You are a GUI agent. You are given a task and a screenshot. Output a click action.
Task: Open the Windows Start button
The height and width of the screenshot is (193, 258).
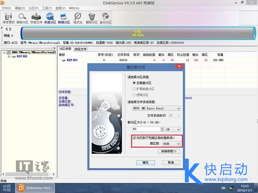point(7,188)
